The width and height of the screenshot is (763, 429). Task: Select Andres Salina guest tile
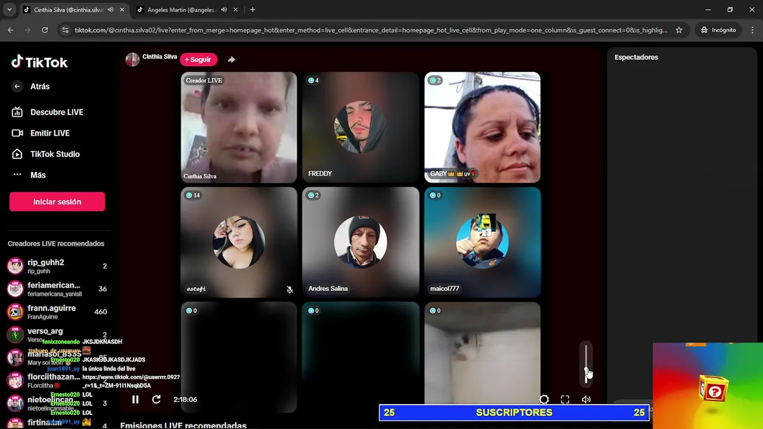(361, 242)
